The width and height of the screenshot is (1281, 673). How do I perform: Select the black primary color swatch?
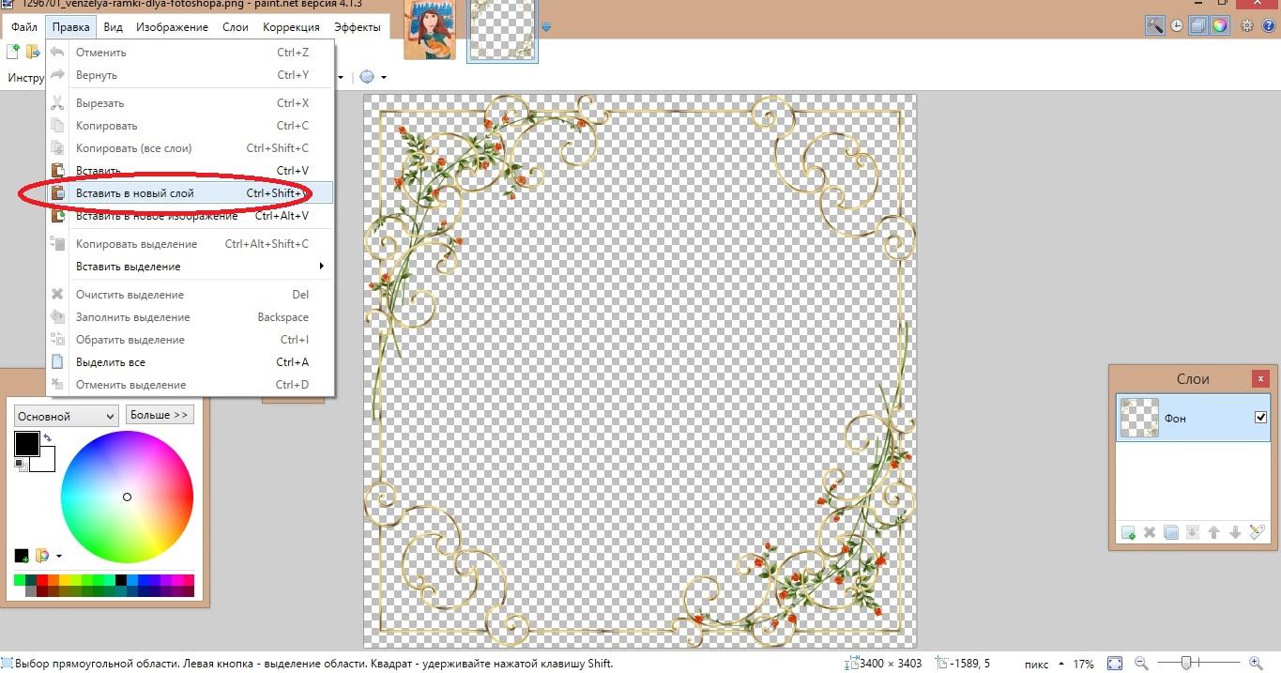26,444
